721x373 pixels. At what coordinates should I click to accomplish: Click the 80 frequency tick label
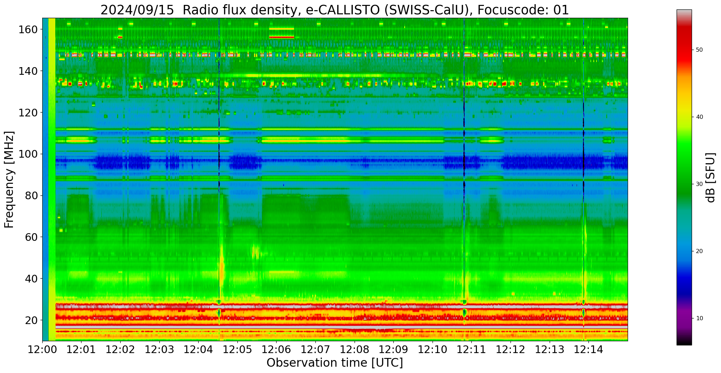[31, 195]
